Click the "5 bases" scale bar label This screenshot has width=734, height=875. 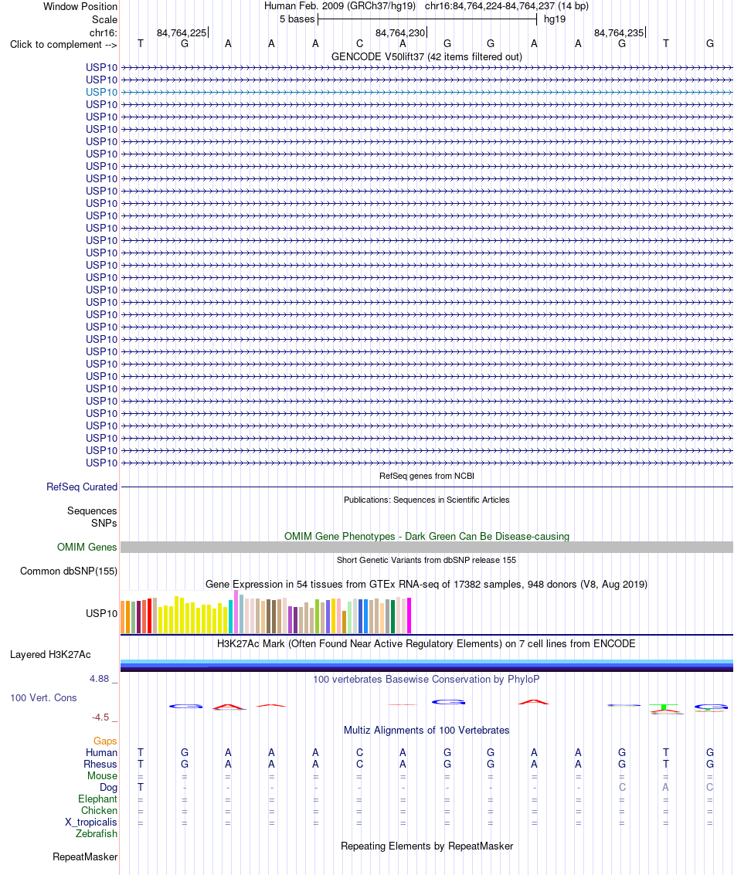coord(297,19)
